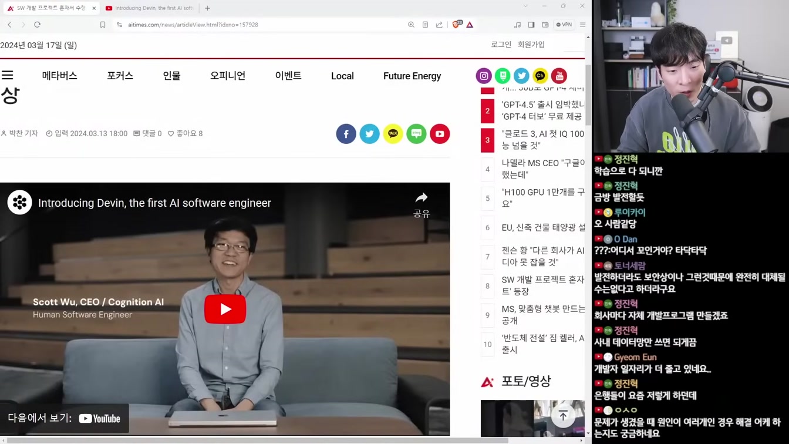Open the Local menu item
This screenshot has height=444, width=789.
tap(342, 76)
